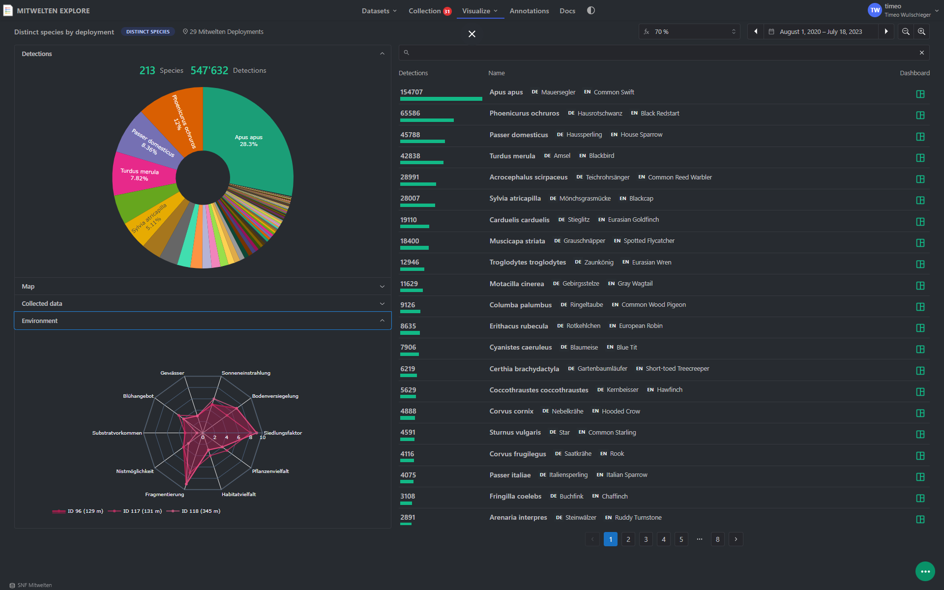Go to results page 3
Image resolution: width=944 pixels, height=590 pixels.
click(x=646, y=539)
